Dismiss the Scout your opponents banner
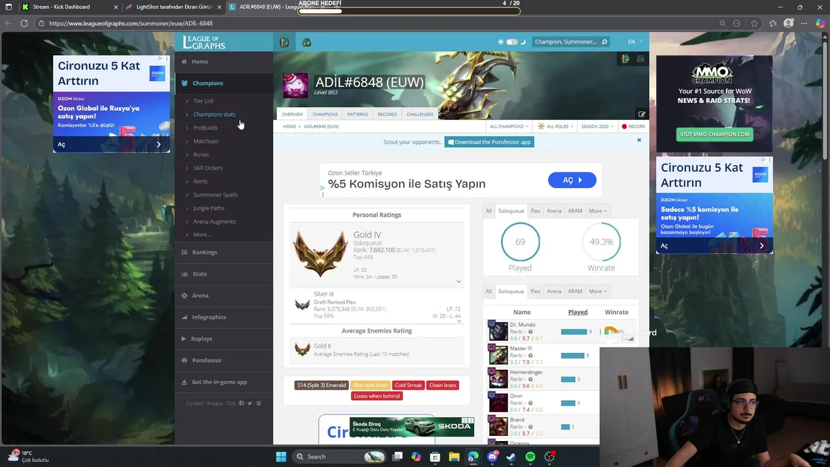 pyautogui.click(x=639, y=140)
